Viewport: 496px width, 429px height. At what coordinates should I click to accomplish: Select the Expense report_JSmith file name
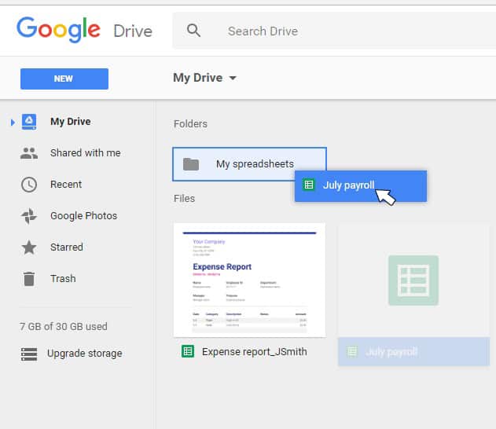(x=254, y=351)
